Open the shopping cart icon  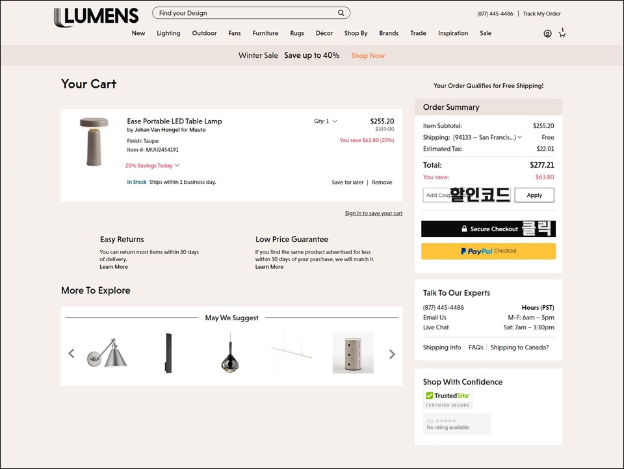[x=562, y=33]
